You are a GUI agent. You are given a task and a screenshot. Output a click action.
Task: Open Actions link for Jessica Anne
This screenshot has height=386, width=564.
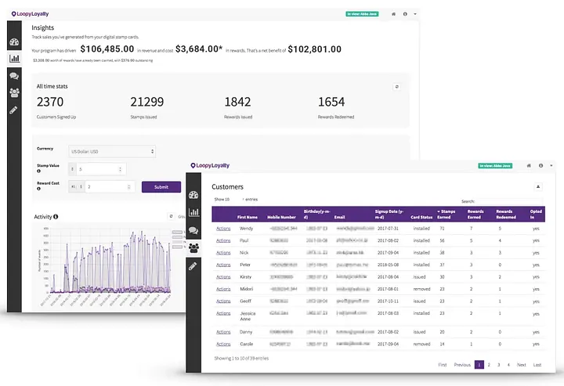pos(223,313)
